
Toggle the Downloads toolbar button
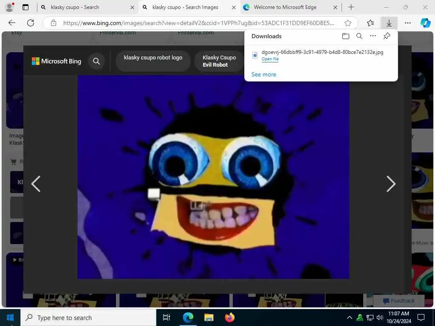pos(389,23)
